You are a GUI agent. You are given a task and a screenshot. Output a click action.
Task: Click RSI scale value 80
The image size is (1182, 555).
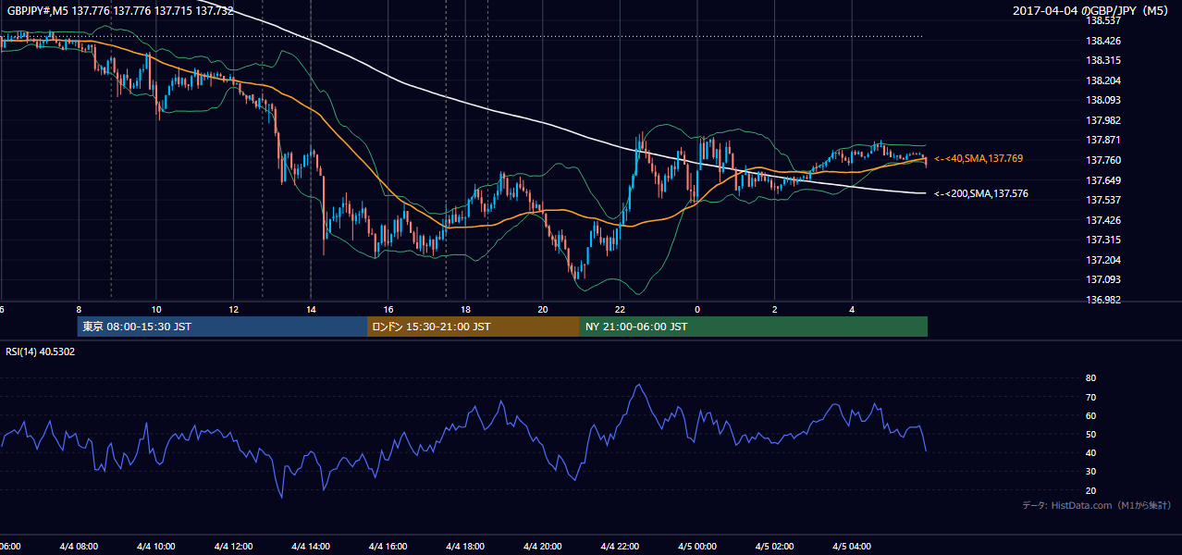[1091, 378]
